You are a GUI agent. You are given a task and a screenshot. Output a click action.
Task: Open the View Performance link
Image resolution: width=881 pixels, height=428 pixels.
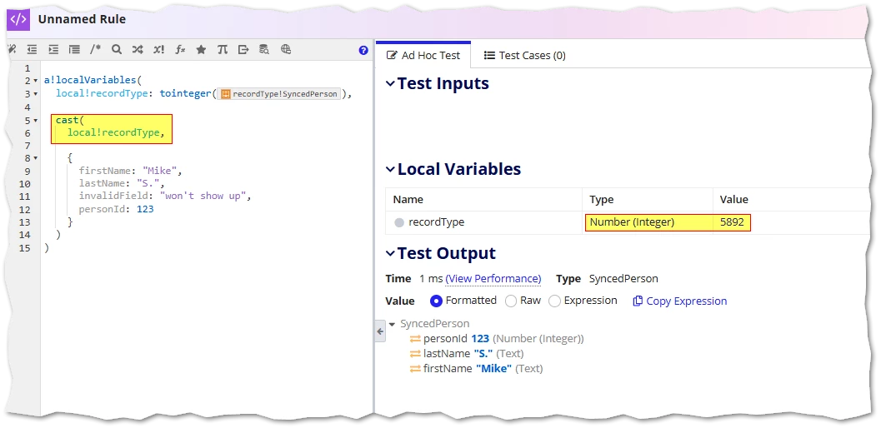coord(493,279)
